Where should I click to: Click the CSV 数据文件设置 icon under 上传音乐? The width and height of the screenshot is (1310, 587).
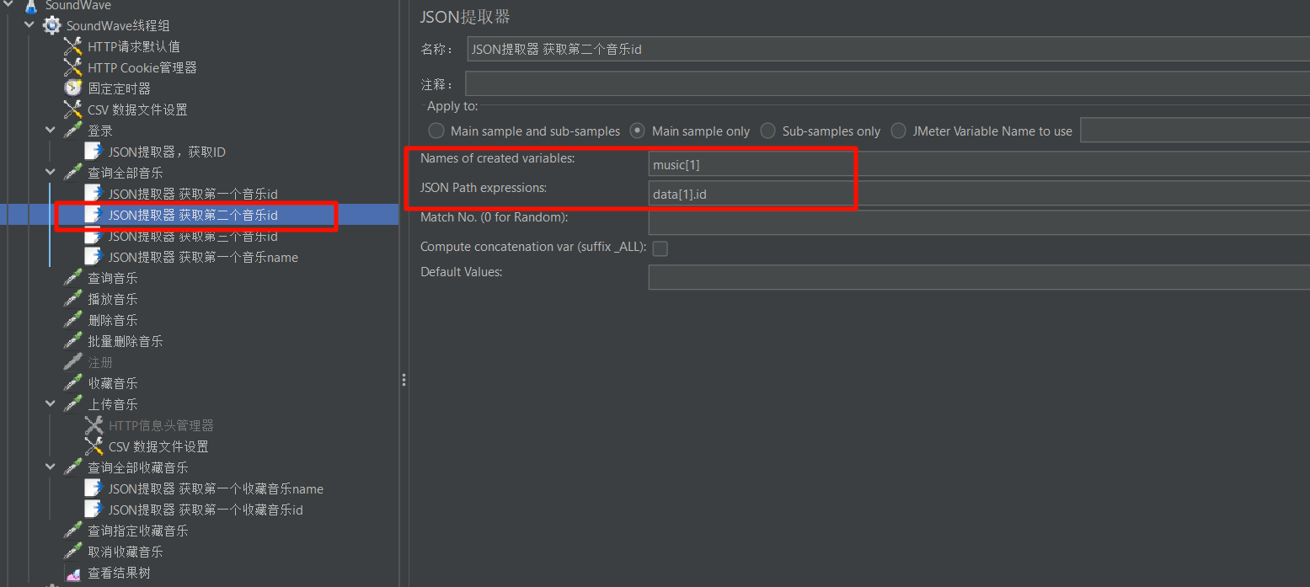click(x=94, y=446)
